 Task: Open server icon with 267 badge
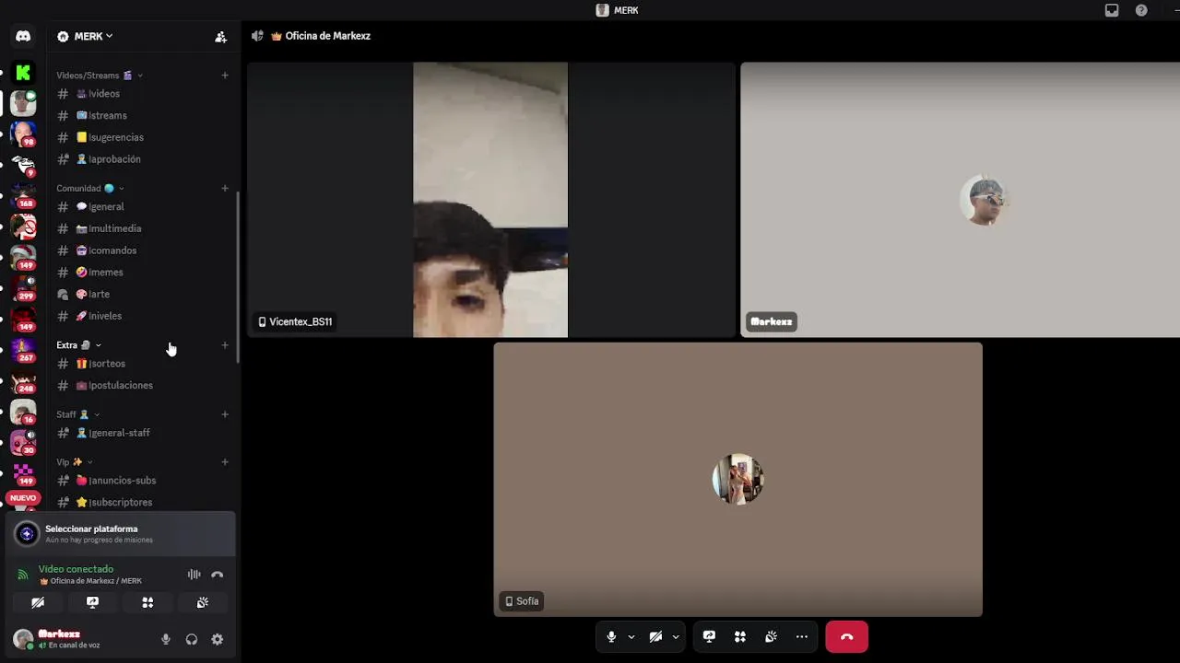click(x=23, y=350)
